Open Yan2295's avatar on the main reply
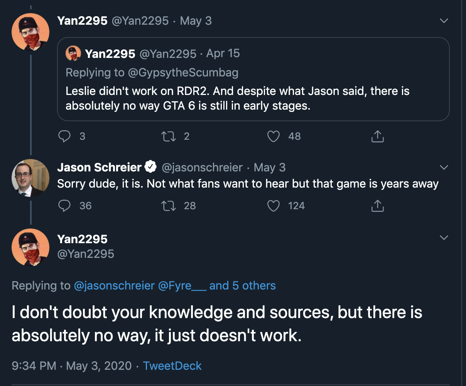This screenshot has height=386, width=466. [31, 247]
